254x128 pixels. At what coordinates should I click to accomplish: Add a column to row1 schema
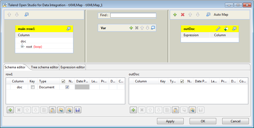pyautogui.click(x=10, y=110)
